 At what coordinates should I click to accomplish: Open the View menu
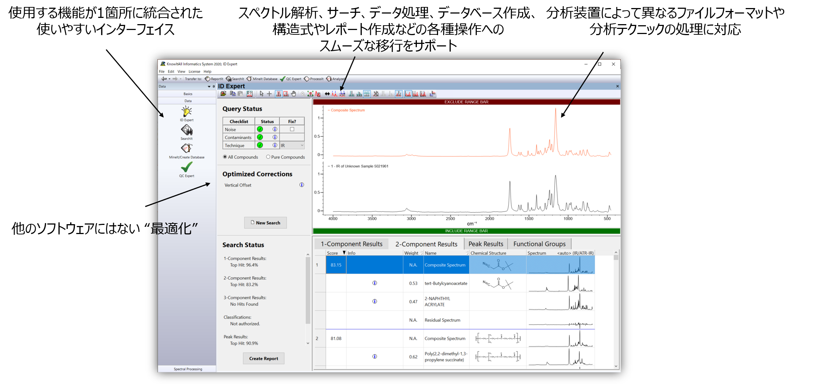[181, 71]
